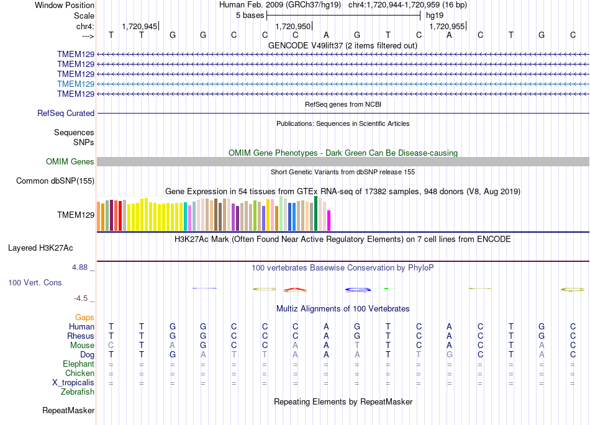Open the RefSeq Curated track label
Viewport: 590px width, 425px height.
pyautogui.click(x=66, y=113)
